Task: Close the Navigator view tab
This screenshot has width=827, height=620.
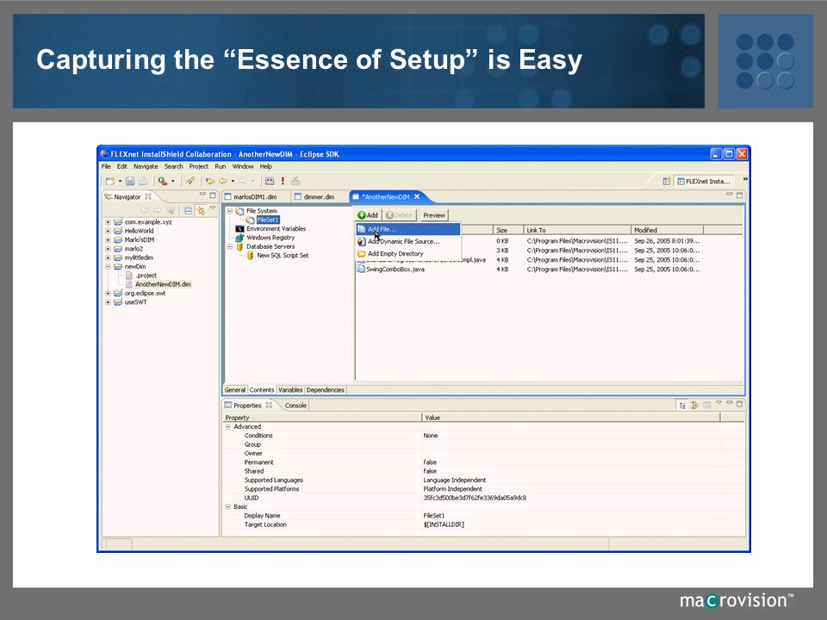Action: coord(148,196)
